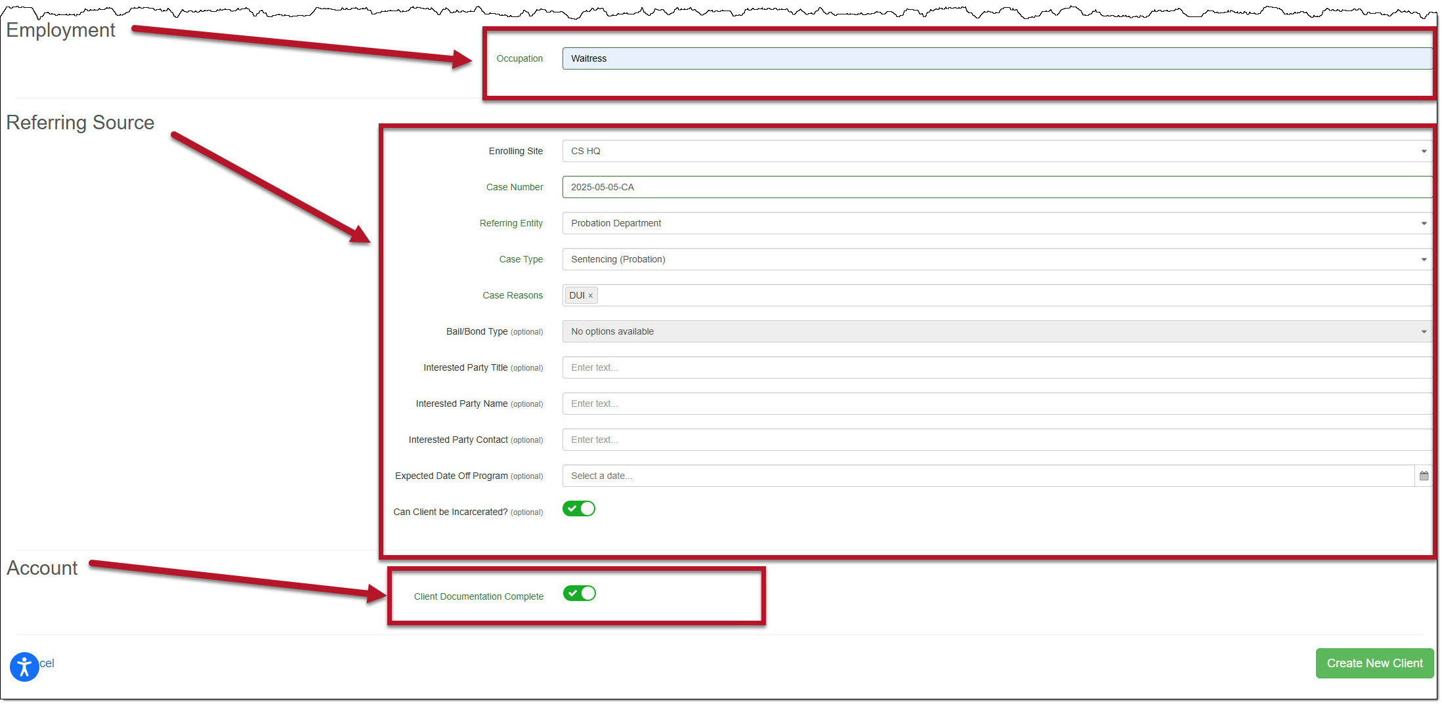Viewport: 1442px width, 704px height.
Task: Focus the Case Number input field
Action: 996,187
